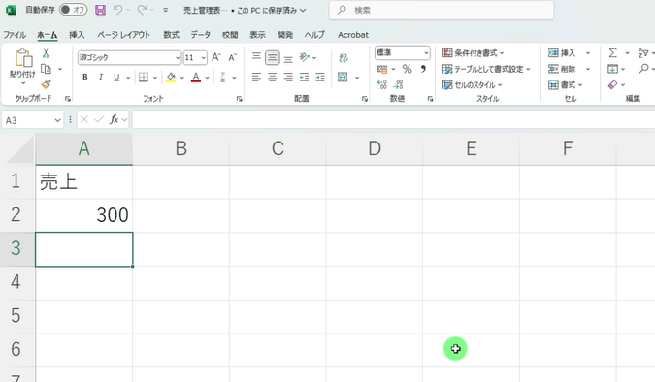Click the middle align icon

click(273, 57)
